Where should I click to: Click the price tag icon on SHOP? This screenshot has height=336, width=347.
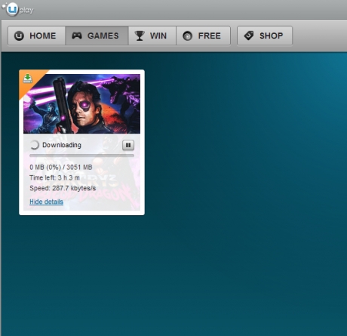coord(249,35)
